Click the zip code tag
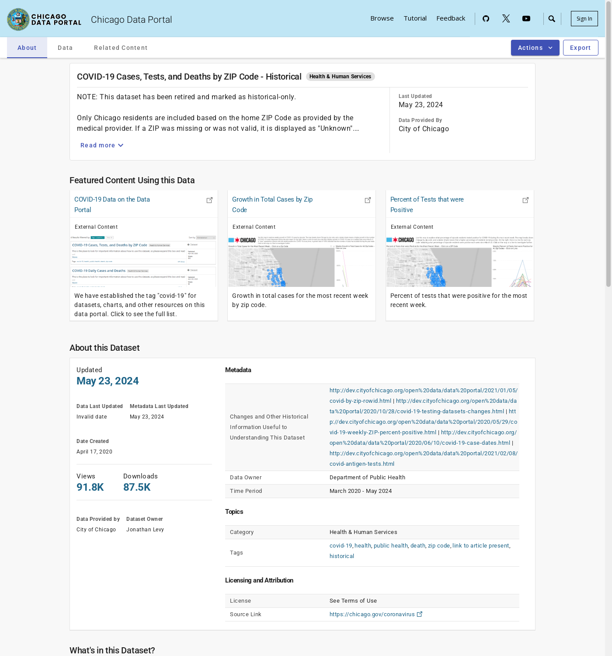The height and width of the screenshot is (656, 612). coord(439,546)
